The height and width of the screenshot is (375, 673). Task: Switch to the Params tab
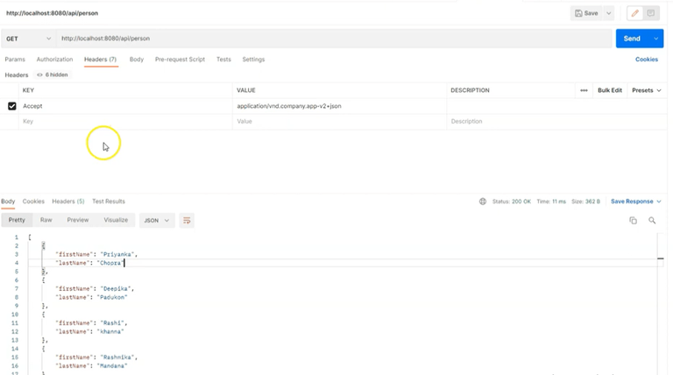15,60
